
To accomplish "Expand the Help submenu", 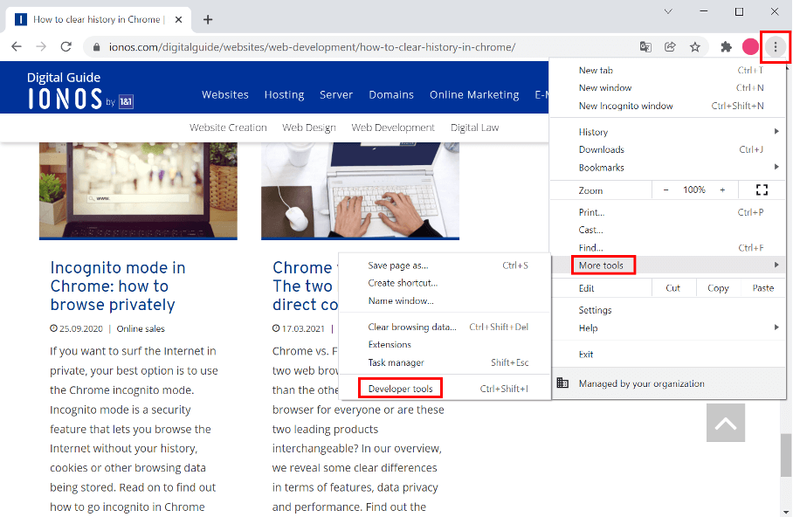I will (667, 327).
